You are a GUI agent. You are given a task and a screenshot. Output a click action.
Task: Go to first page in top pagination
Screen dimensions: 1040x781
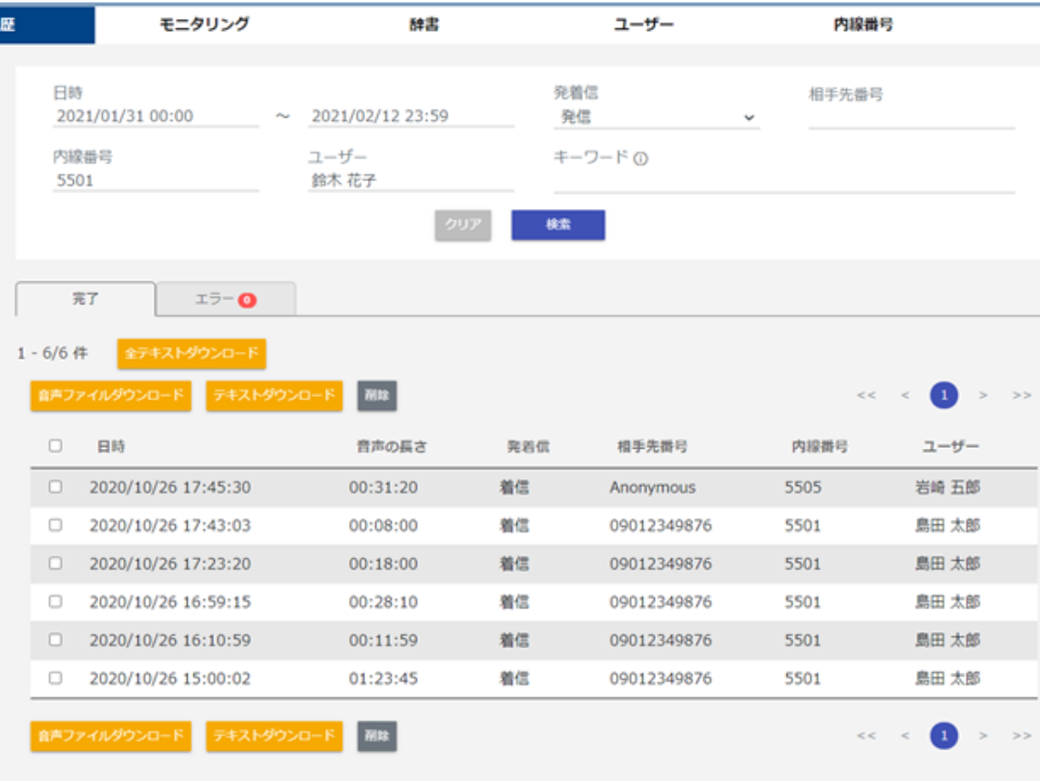click(866, 395)
